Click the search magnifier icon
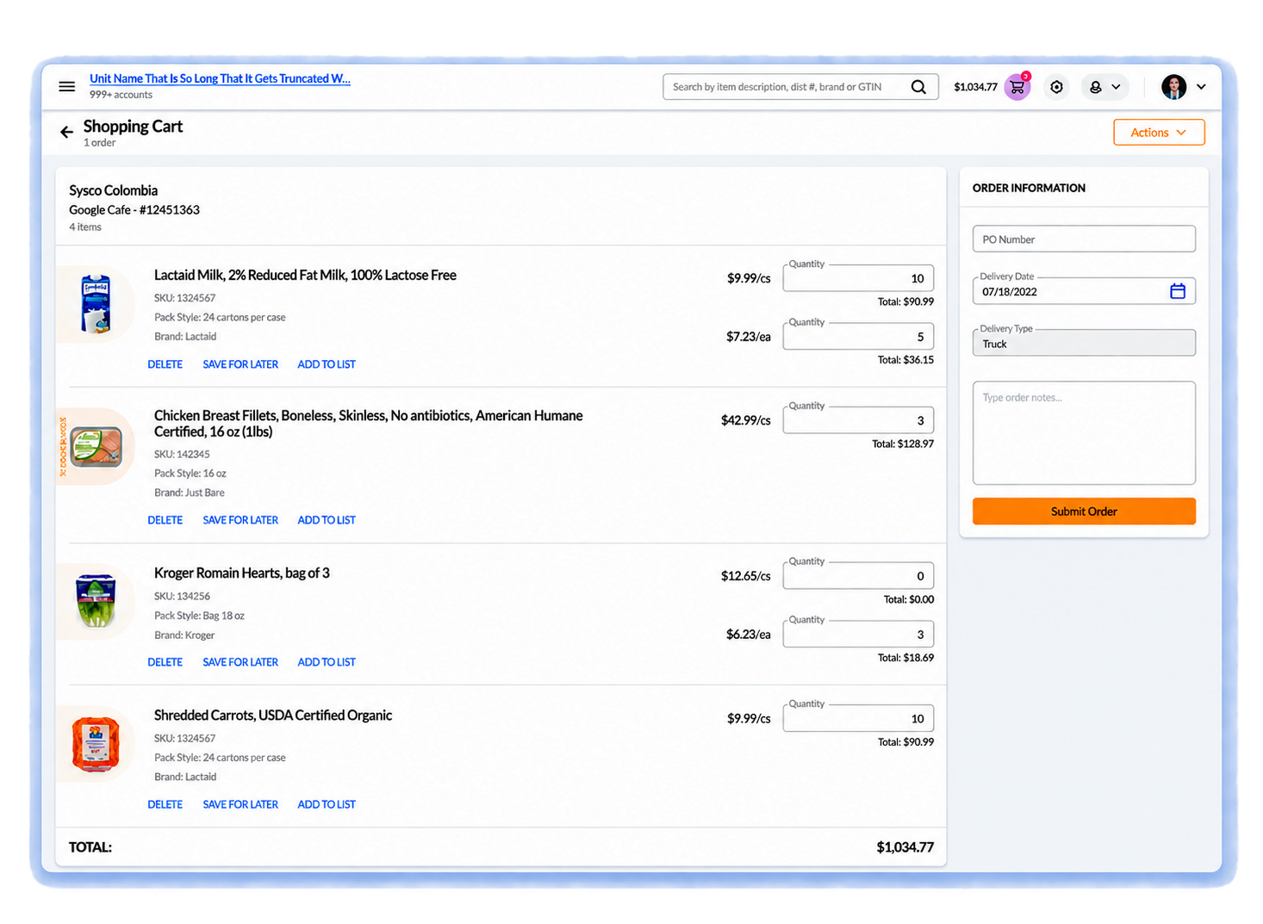The width and height of the screenshot is (1263, 924). pos(918,87)
